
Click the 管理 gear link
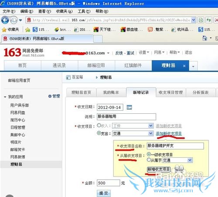tap(54, 96)
